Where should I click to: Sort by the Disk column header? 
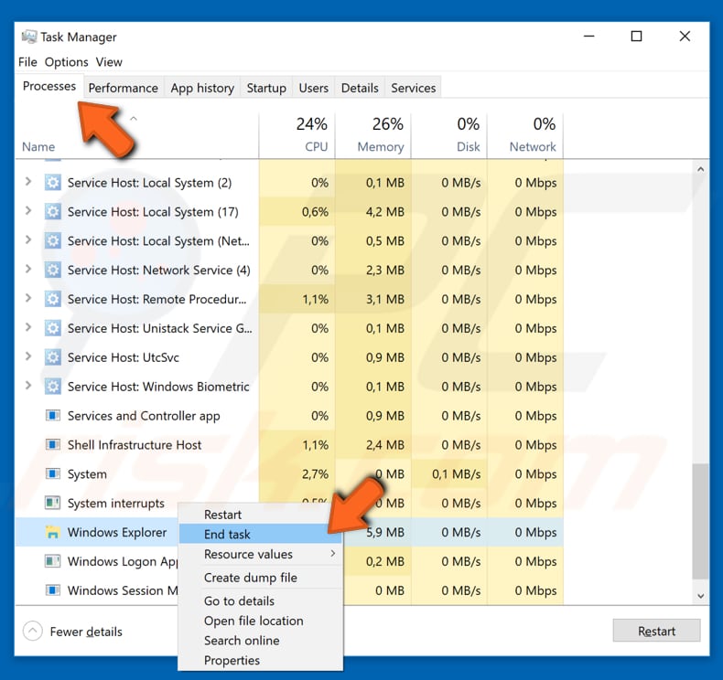pos(449,136)
